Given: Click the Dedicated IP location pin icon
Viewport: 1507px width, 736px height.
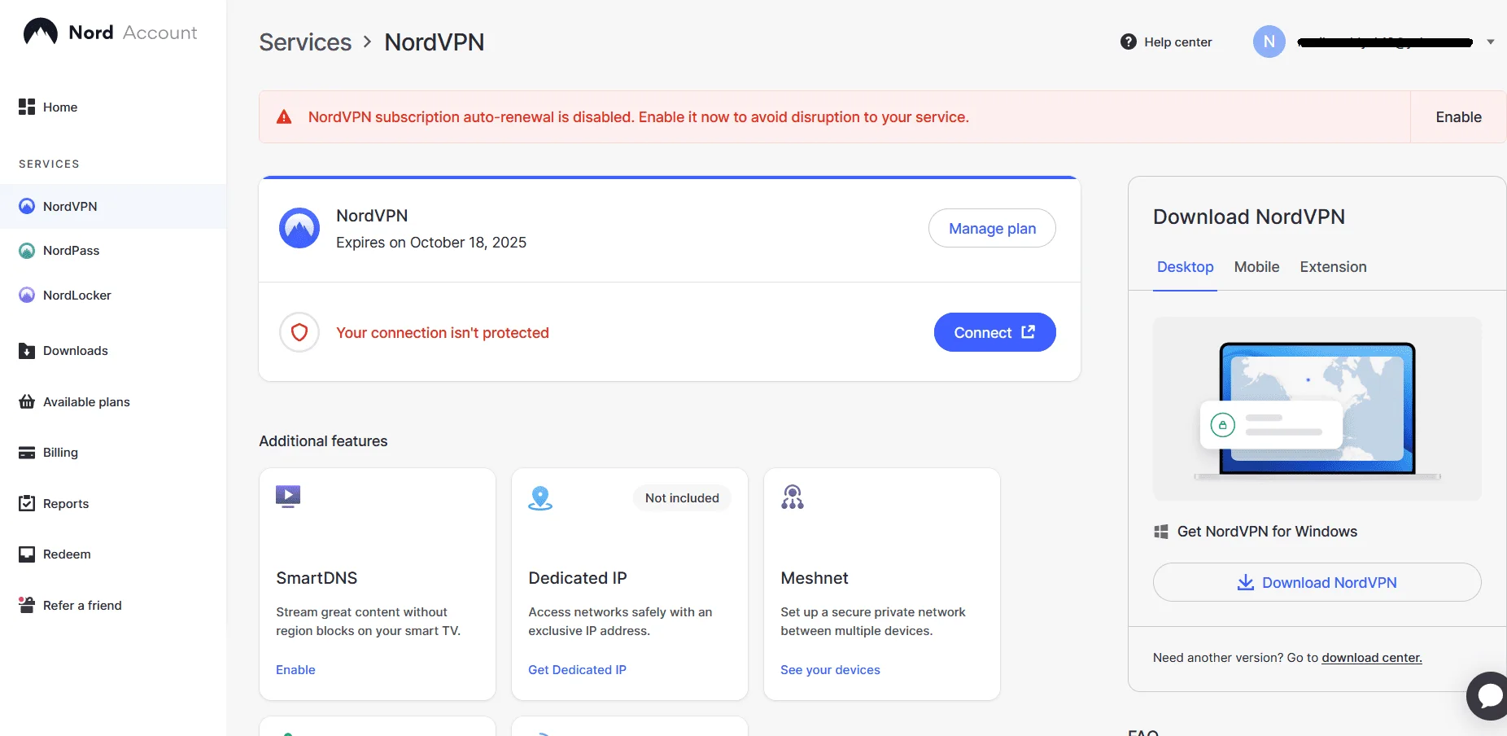Looking at the screenshot, I should click(540, 497).
